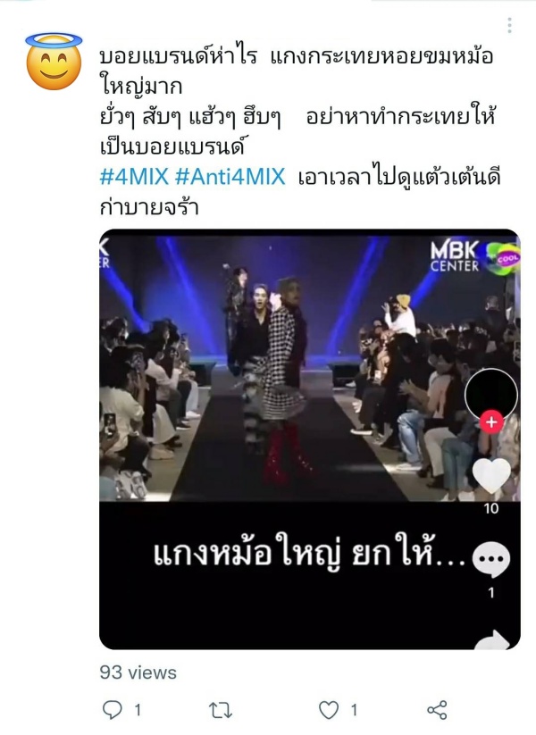The image size is (536, 735).
Task: Open the halo emoji profile avatar
Action: (x=54, y=62)
